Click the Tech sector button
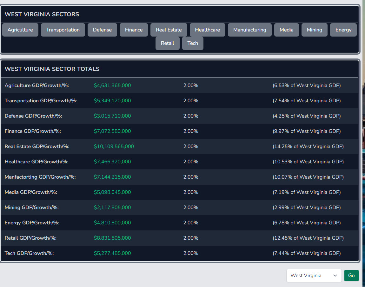This screenshot has width=365, height=287. pos(193,43)
